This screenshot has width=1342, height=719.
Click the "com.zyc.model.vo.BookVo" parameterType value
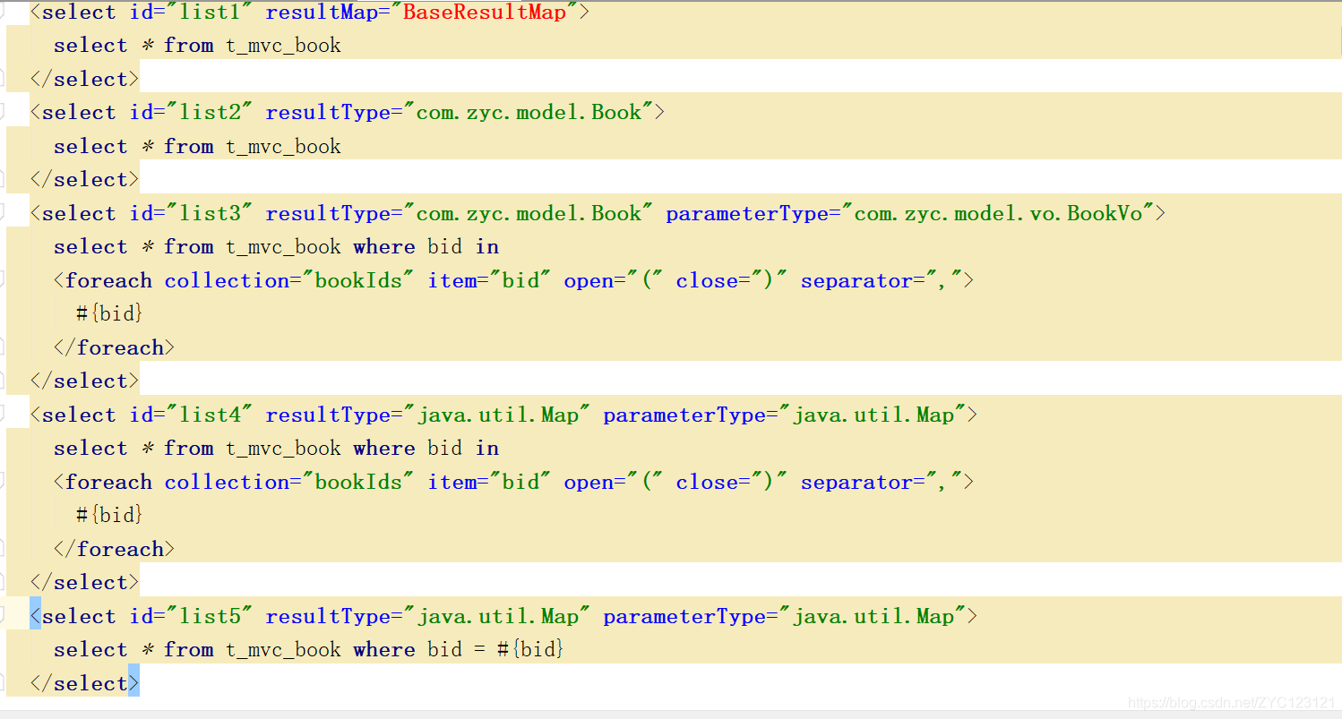(x=998, y=214)
